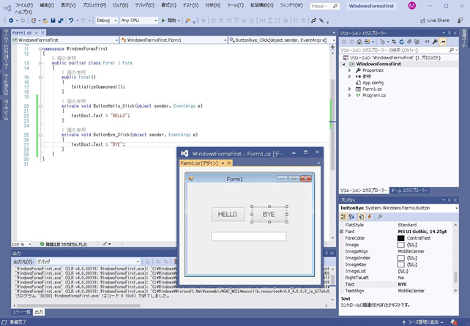Click the Text property value BYE

coord(402,284)
